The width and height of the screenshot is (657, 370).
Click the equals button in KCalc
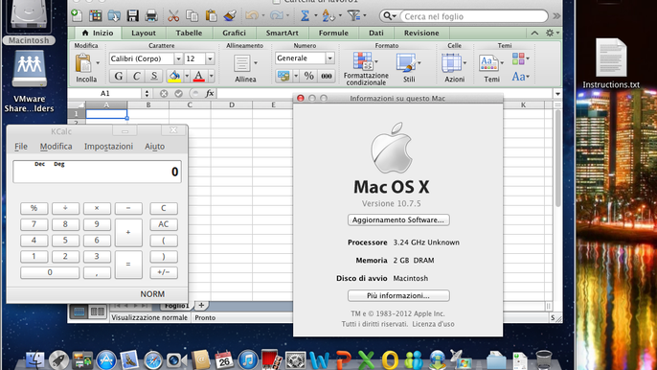coord(128,265)
